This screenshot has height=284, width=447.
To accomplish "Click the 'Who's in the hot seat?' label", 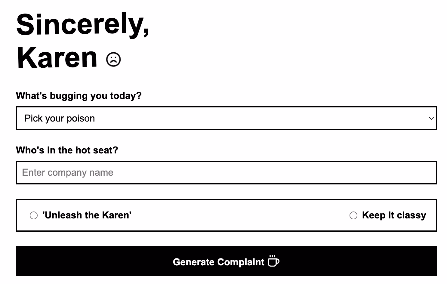I will click(x=67, y=150).
